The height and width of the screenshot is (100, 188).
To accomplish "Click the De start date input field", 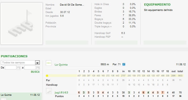I will [x=11, y=68].
